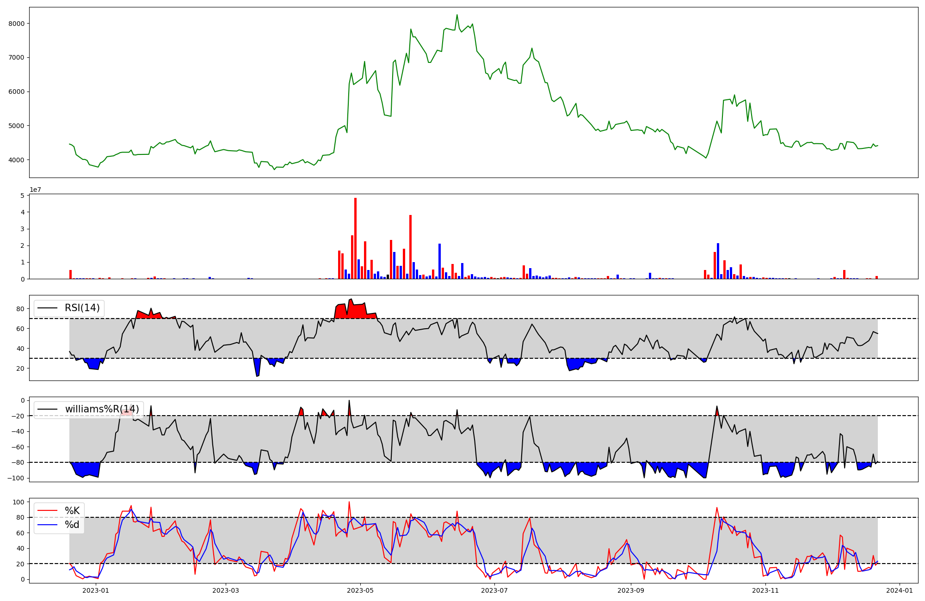The image size is (925, 601).
Task: Click the 2023-07 x-axis date label
Action: coord(494,590)
